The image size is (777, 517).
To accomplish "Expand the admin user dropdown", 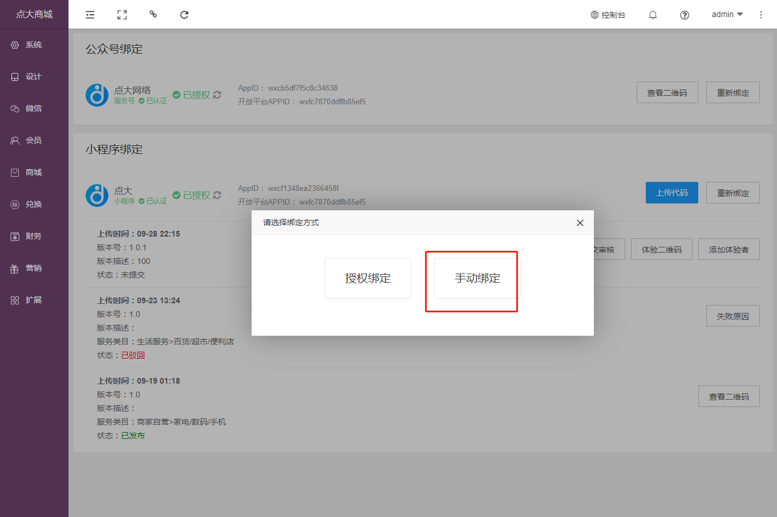I will tap(727, 14).
